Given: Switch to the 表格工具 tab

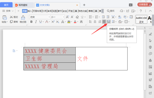Looking at the screenshot, I should 93,11.
